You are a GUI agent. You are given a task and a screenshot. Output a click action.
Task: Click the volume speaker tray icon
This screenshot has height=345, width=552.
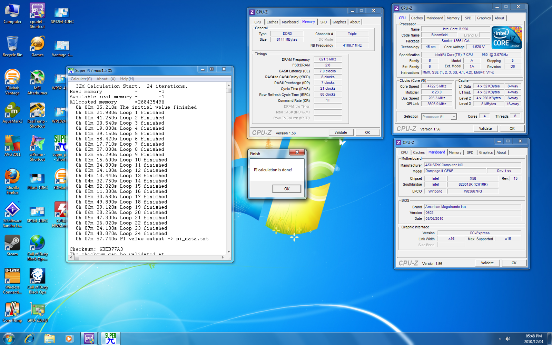pyautogui.click(x=507, y=339)
